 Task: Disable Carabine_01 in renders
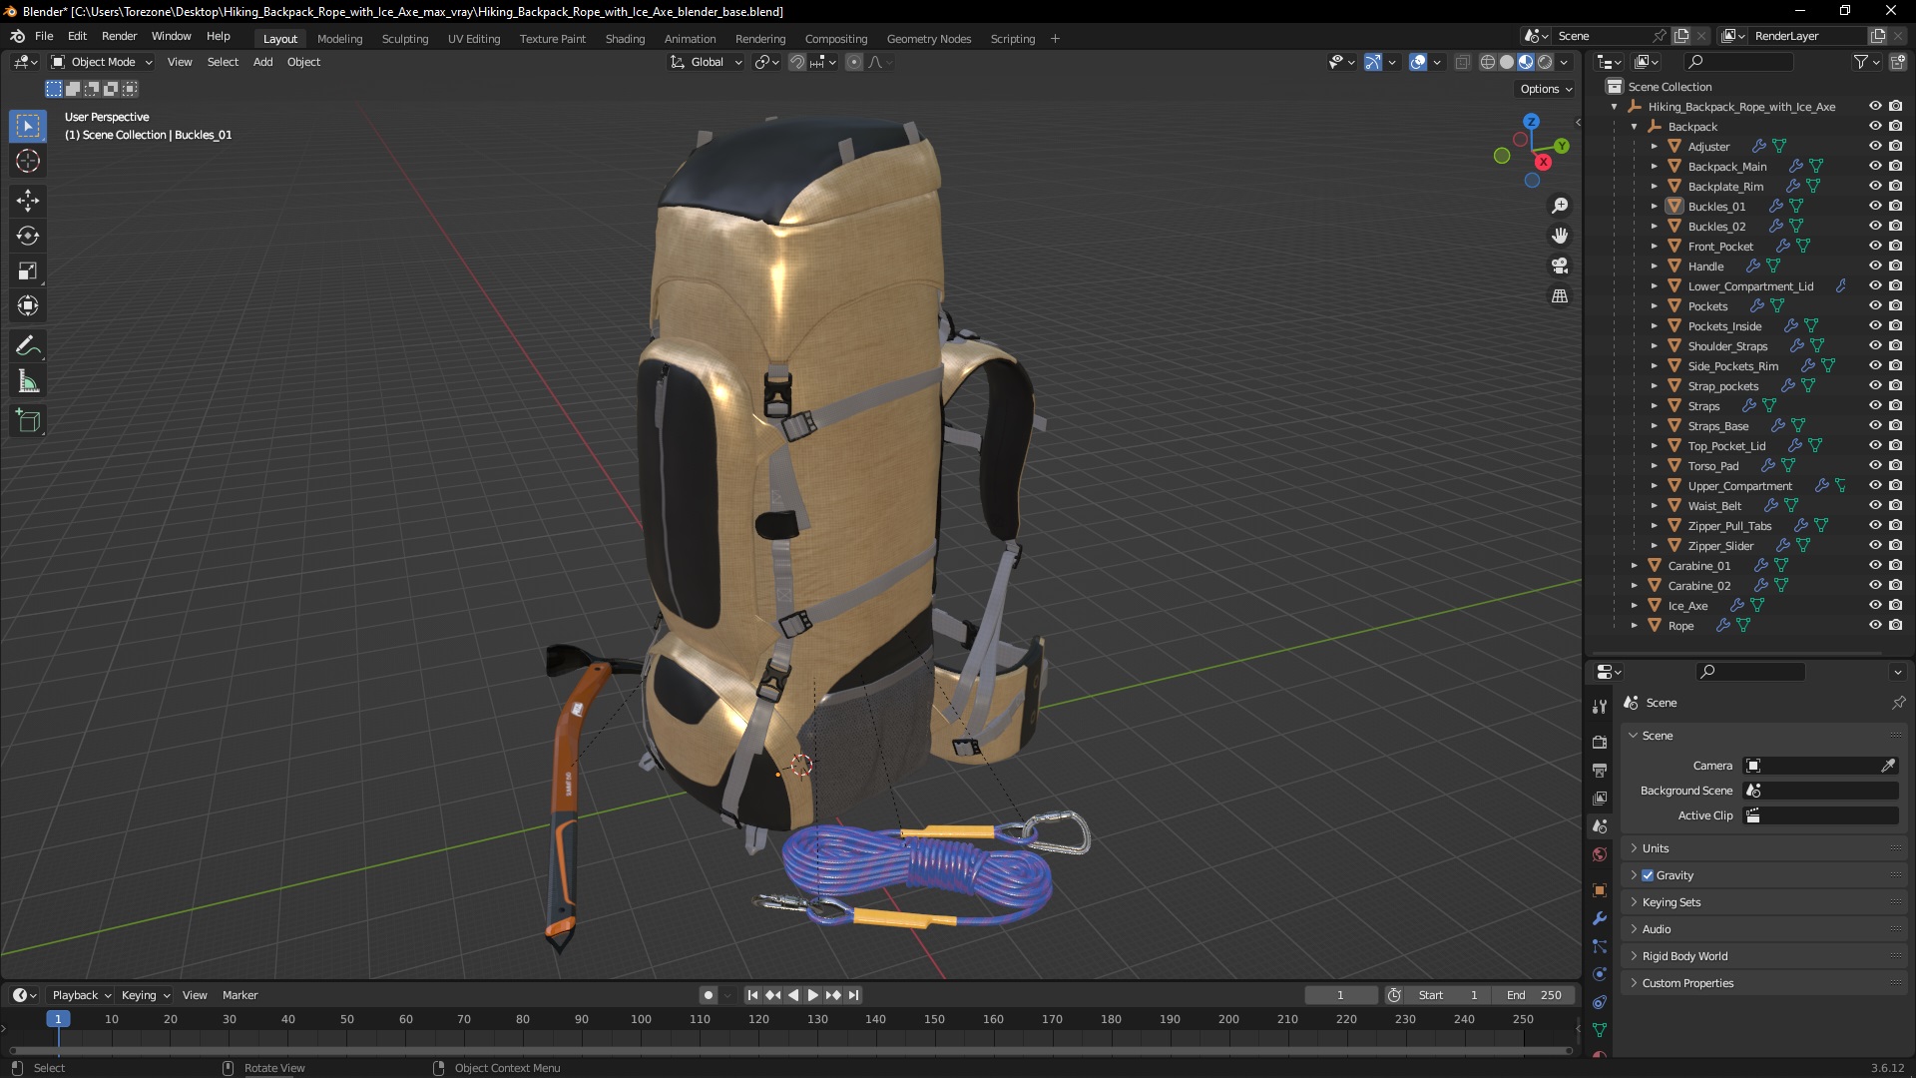1896,565
